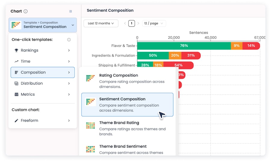
Task: Click the Distribution chart icon
Action: coord(17,83)
